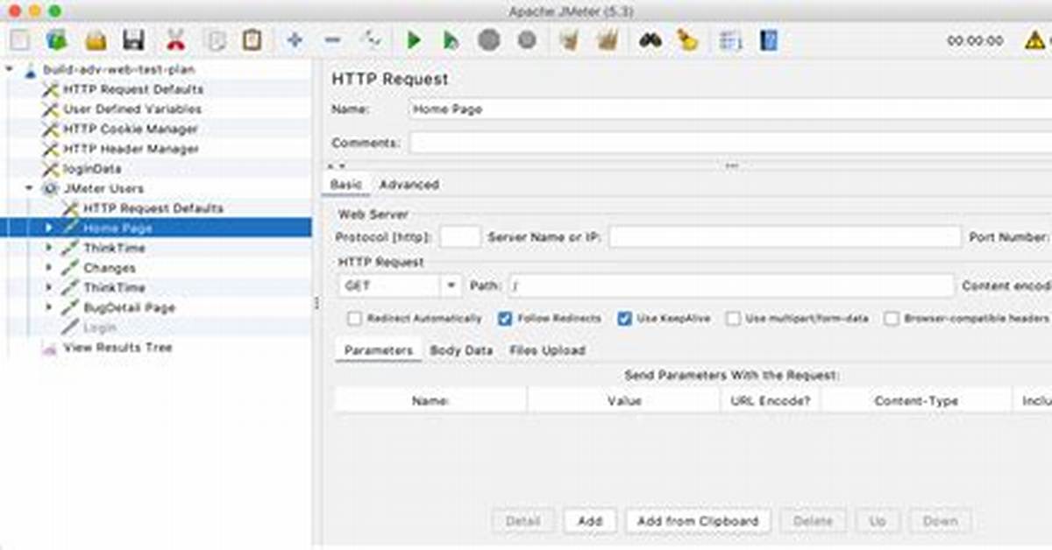This screenshot has width=1052, height=550.
Task: Click the Delete button
Action: (813, 521)
